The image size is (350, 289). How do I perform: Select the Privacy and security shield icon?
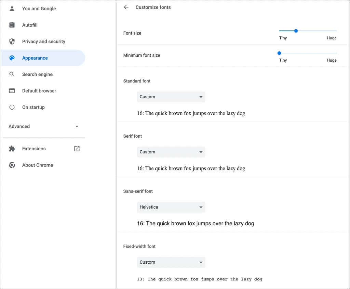coord(12,41)
